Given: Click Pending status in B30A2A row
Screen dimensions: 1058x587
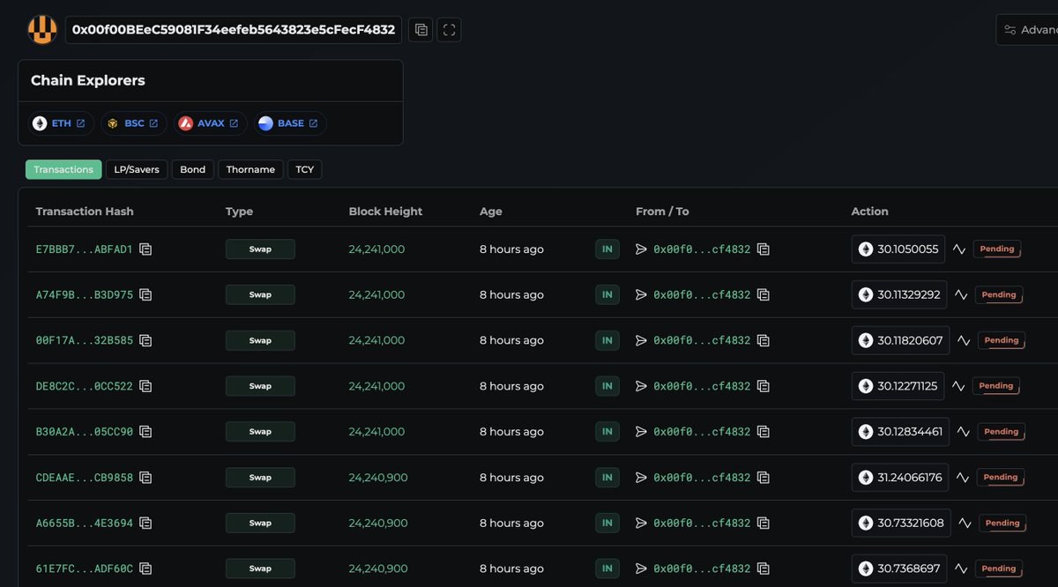Looking at the screenshot, I should (x=1001, y=432).
